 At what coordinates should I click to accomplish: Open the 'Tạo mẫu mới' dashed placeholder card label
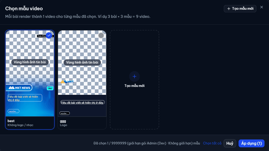pyautogui.click(x=134, y=86)
